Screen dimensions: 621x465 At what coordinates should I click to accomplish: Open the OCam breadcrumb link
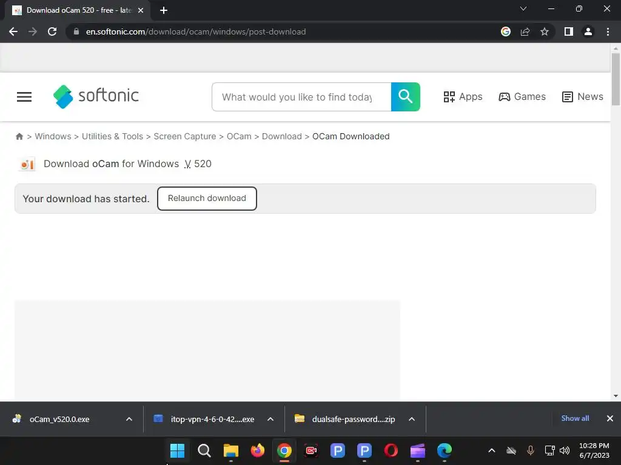tap(239, 136)
